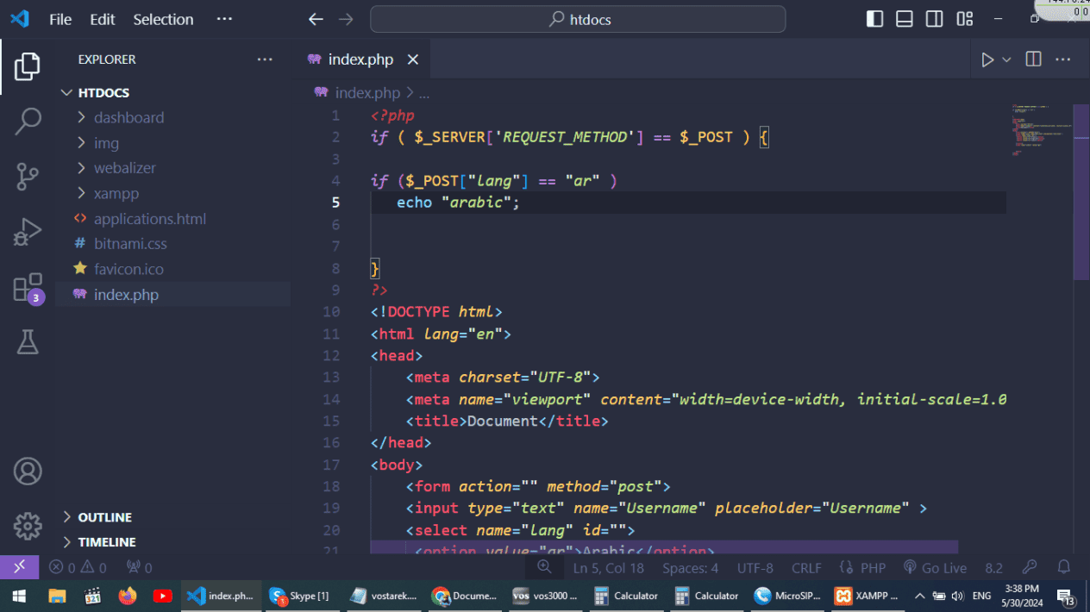Open the Extensions view with badge
Image resolution: width=1090 pixels, height=612 pixels.
click(28, 288)
